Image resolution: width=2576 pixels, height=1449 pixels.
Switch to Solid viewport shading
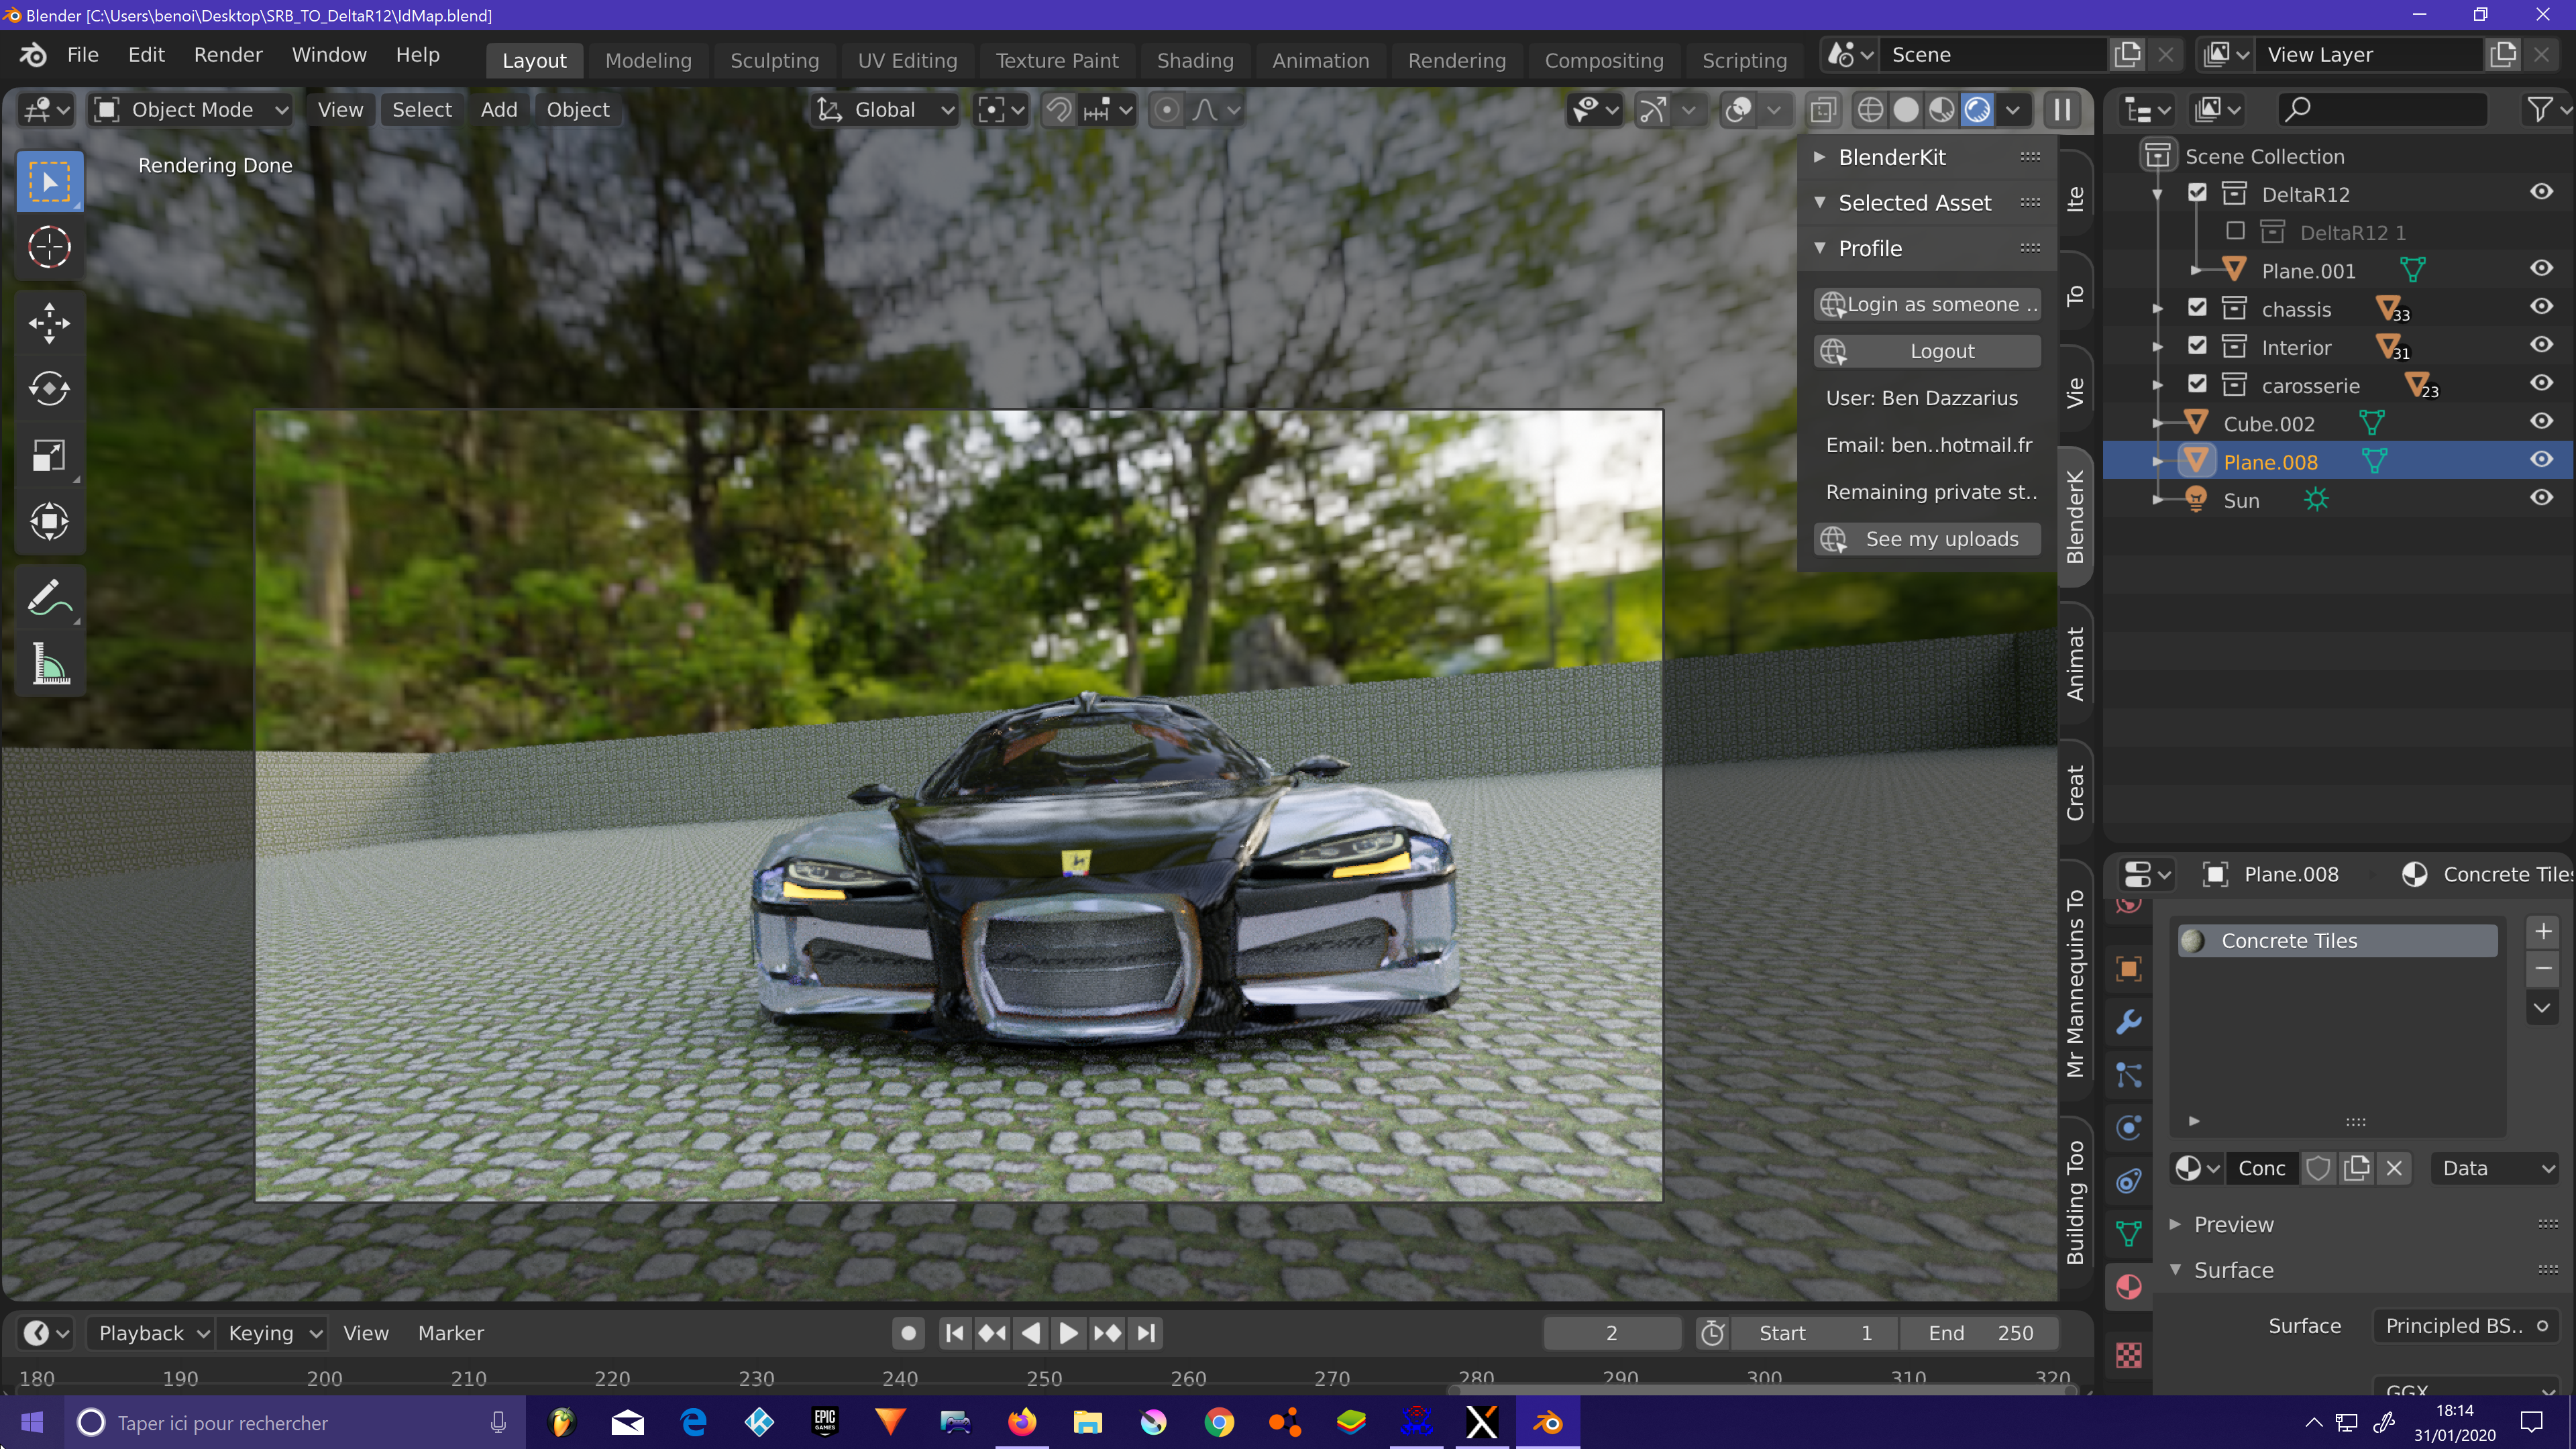point(1906,110)
